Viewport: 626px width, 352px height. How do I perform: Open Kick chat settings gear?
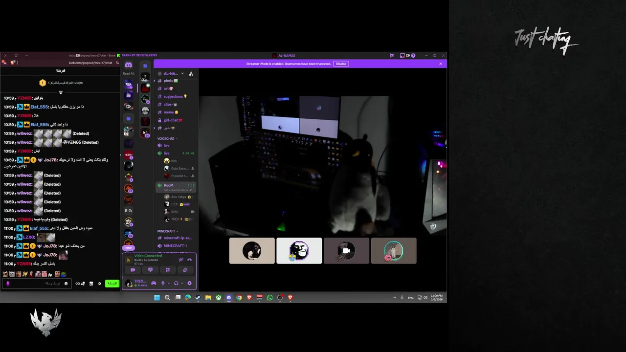click(99, 284)
